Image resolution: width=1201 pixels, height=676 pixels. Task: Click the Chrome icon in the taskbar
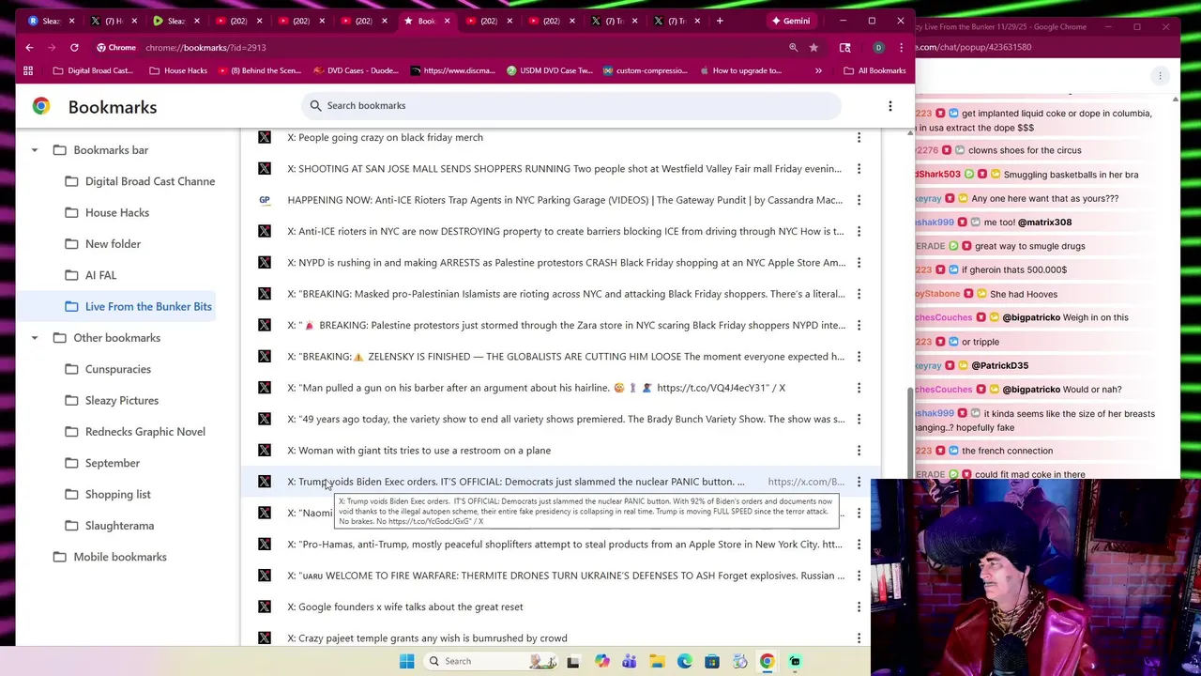tap(767, 661)
